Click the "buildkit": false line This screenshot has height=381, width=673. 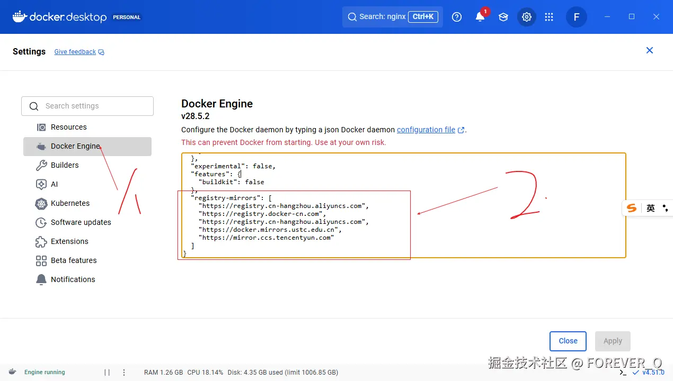pyautogui.click(x=231, y=182)
